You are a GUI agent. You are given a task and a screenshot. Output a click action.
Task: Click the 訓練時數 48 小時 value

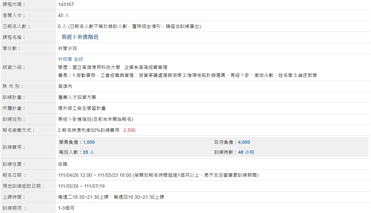pyautogui.click(x=246, y=152)
